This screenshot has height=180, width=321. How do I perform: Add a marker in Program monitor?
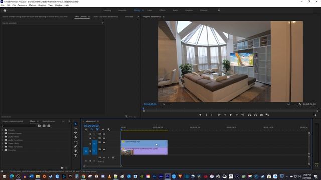point(200,115)
